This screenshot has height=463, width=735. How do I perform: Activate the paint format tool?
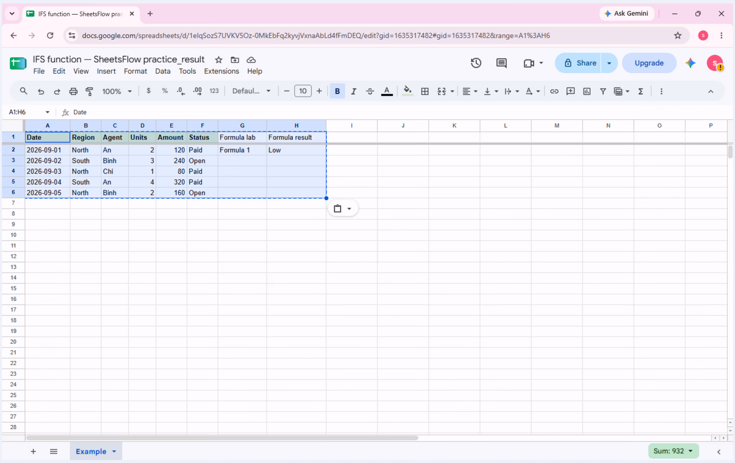tap(89, 91)
